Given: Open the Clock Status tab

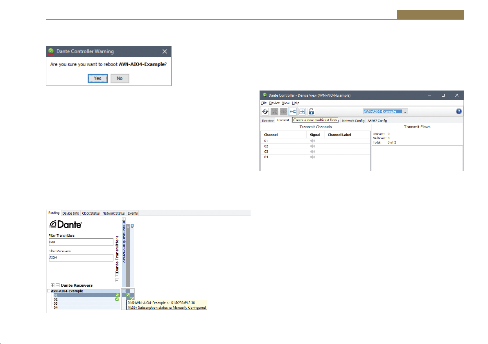Looking at the screenshot, I should tap(91, 213).
